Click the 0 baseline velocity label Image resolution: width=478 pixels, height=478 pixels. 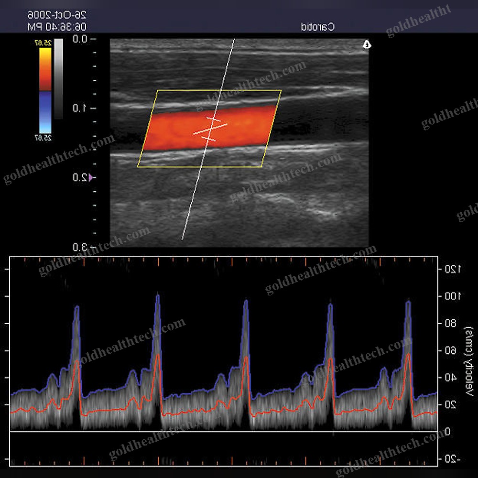click(x=447, y=432)
